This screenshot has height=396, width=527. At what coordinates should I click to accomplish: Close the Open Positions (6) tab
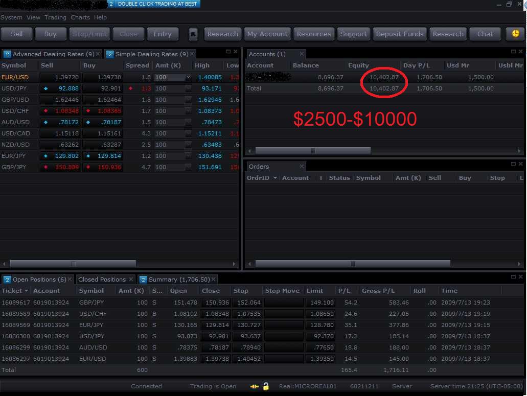pyautogui.click(x=70, y=279)
